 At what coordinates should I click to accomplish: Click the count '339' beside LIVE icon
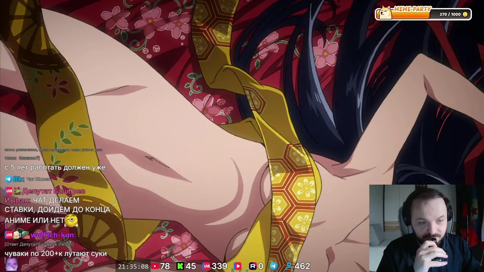219,266
